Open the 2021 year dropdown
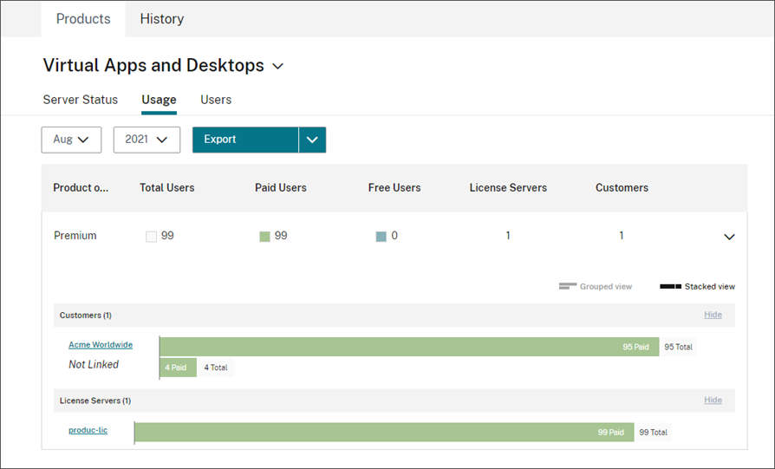775x469 pixels. [x=147, y=140]
